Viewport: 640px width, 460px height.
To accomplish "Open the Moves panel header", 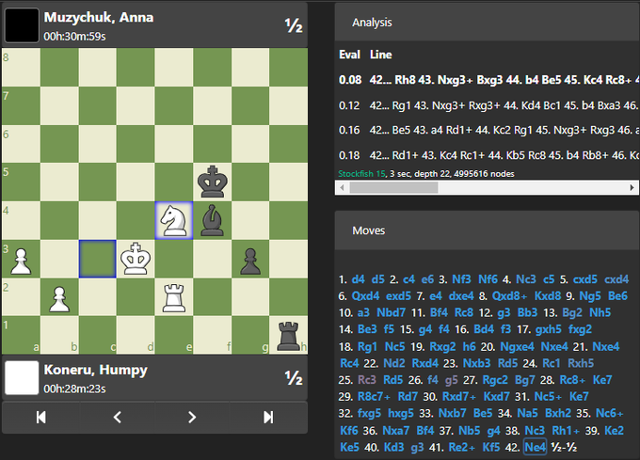I will [x=368, y=230].
